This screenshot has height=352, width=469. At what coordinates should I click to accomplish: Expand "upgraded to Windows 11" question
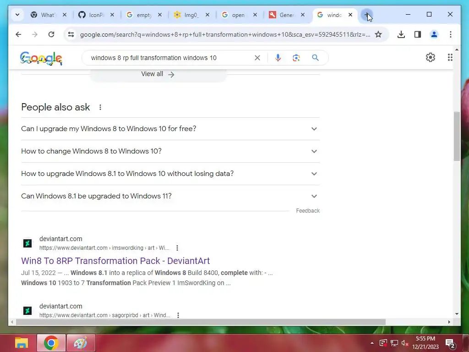coord(170,196)
